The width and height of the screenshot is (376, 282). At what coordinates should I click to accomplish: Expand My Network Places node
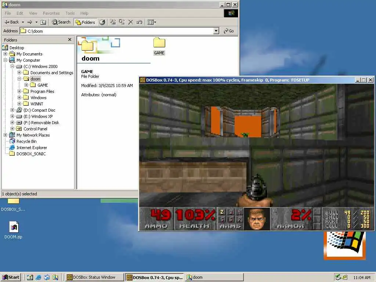(x=5, y=135)
